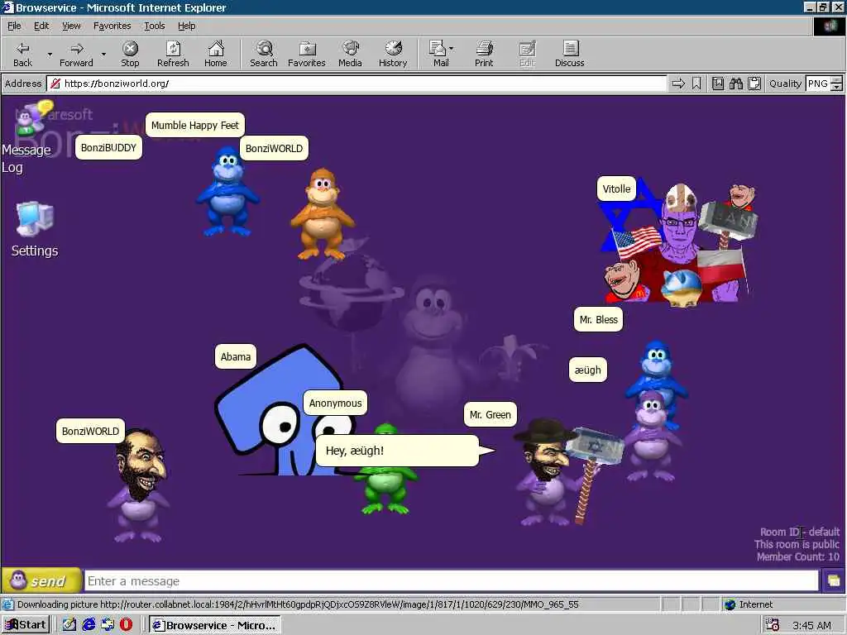Click the Start button on taskbar
Screen dimensions: 847x635
pyautogui.click(x=26, y=625)
